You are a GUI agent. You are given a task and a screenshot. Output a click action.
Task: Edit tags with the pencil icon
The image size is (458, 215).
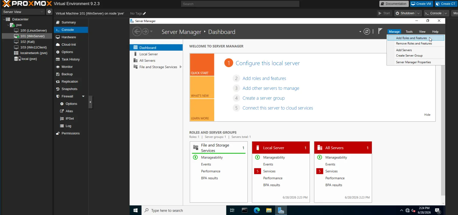(144, 14)
